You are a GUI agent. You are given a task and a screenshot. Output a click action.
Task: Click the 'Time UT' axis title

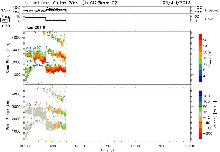[108, 150]
